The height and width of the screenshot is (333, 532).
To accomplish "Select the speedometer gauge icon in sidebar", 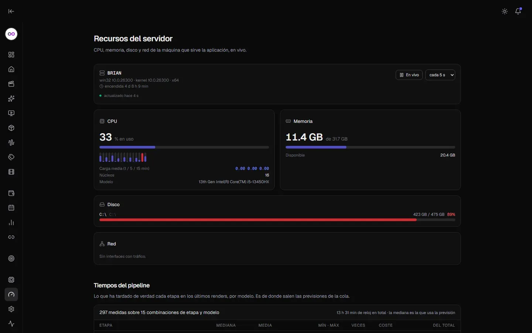I will (x=11, y=295).
